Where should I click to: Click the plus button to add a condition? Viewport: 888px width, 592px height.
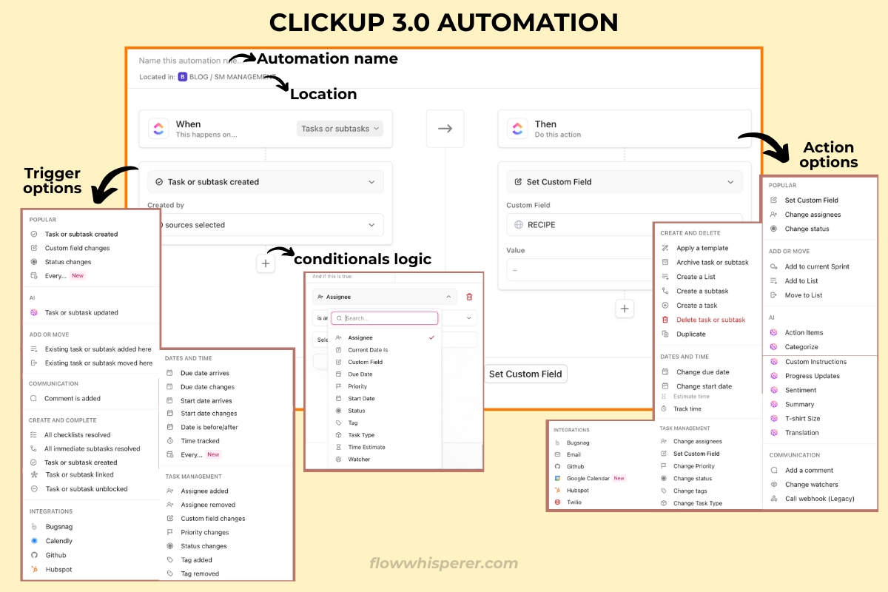click(x=266, y=263)
